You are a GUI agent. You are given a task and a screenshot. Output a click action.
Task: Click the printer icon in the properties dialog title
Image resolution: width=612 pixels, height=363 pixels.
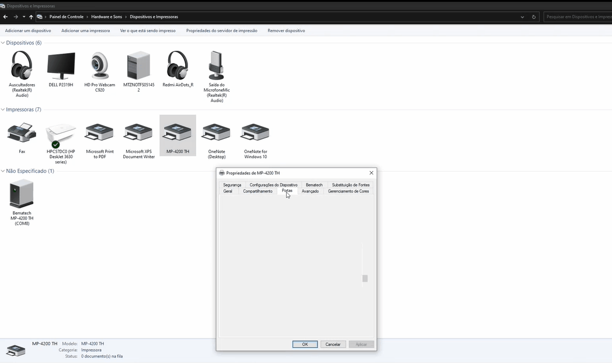[x=222, y=173]
